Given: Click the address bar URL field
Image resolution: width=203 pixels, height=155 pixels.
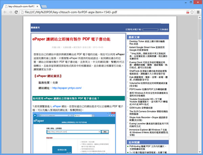Looking at the screenshot, I should tap(104, 12).
